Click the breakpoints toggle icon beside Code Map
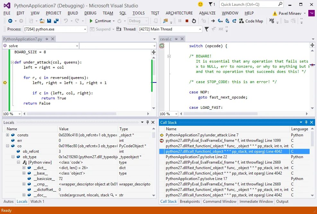This screenshot has height=214, width=317. (x=272, y=21)
